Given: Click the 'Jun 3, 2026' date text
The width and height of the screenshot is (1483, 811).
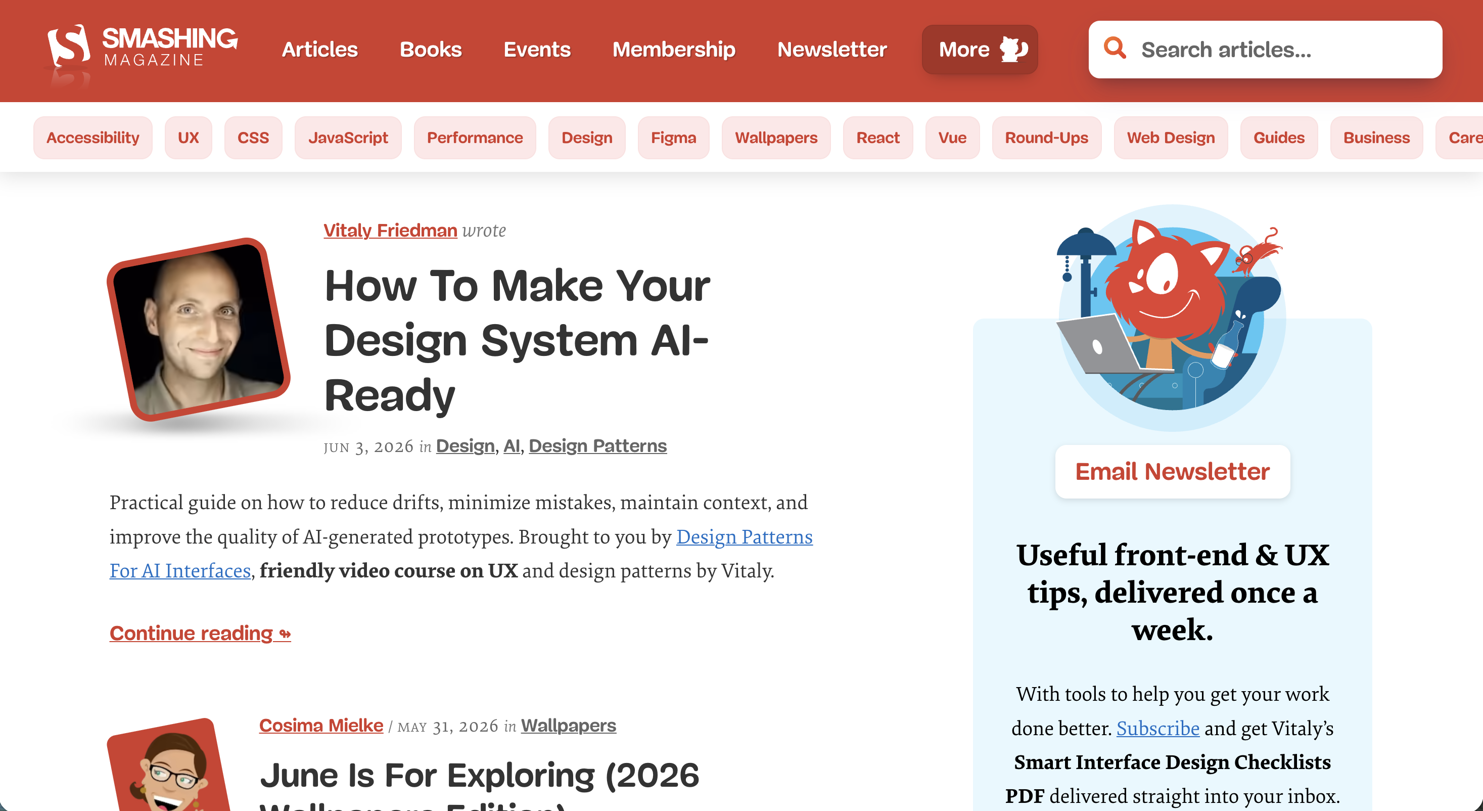Looking at the screenshot, I should coord(368,446).
